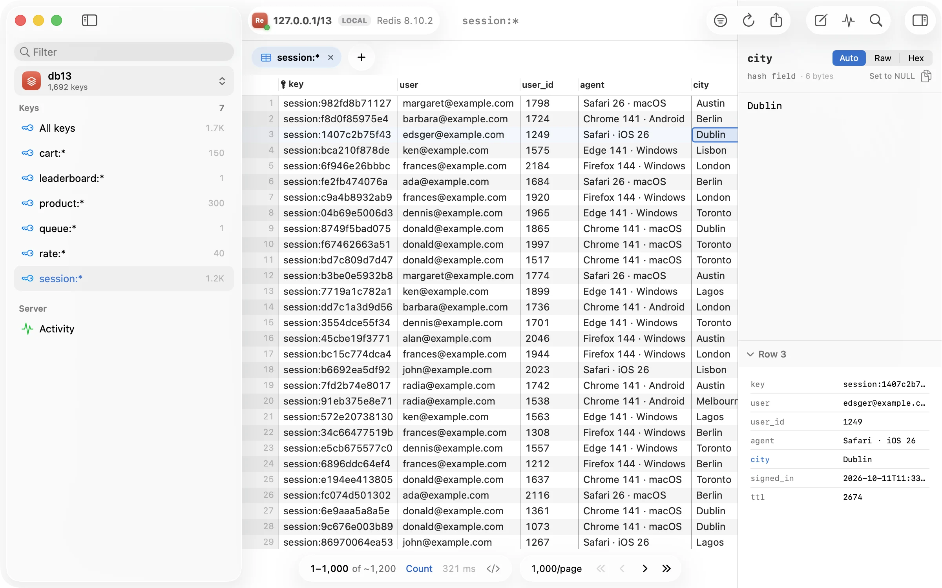Open the activity monitor toolbar icon
This screenshot has height=588, width=942.
[848, 20]
